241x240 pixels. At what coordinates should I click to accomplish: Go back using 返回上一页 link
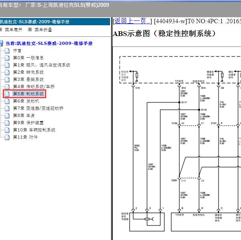(x=132, y=21)
